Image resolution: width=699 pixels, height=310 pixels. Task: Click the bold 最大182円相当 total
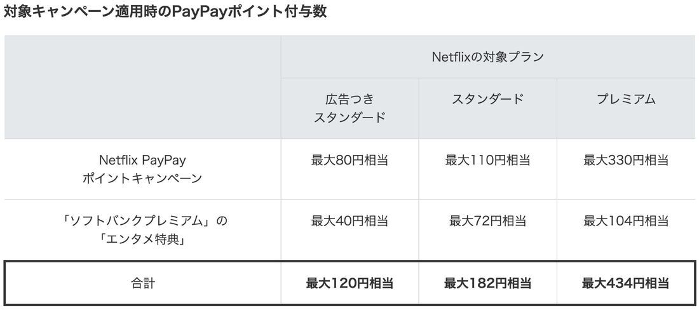487,283
